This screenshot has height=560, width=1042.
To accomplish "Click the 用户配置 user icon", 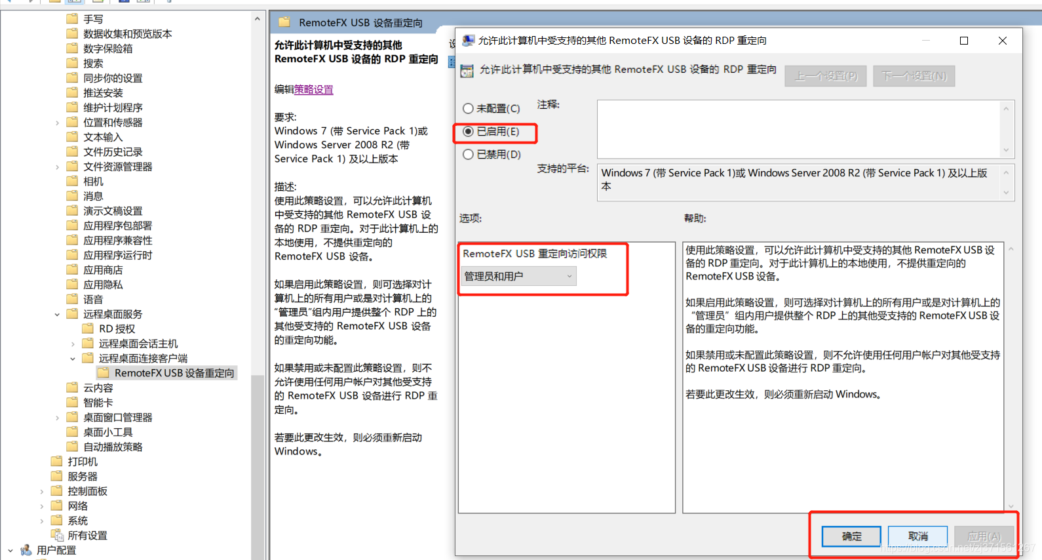I will 26,550.
